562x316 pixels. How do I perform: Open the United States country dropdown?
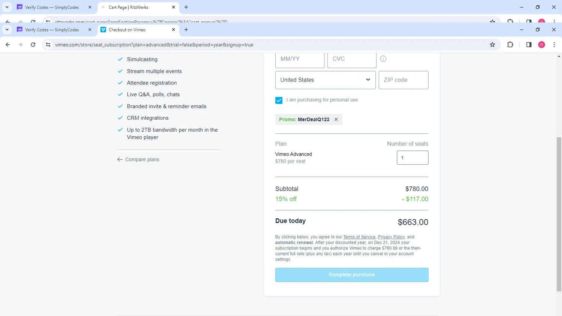(x=325, y=80)
